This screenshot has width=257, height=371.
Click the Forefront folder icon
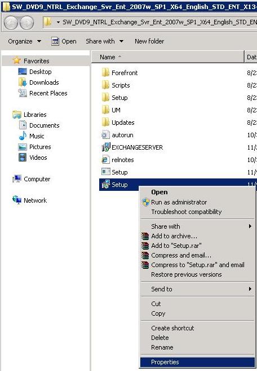coord(105,72)
